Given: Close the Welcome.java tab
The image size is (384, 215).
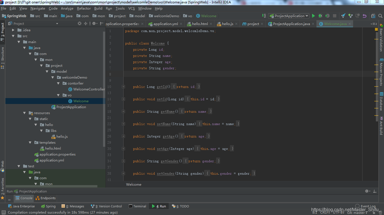Looking at the screenshot, I should click(x=350, y=24).
